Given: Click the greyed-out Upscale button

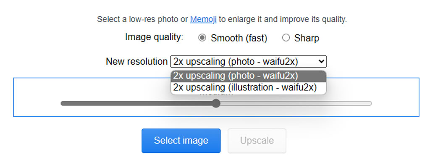Looking at the screenshot, I should click(x=257, y=141).
